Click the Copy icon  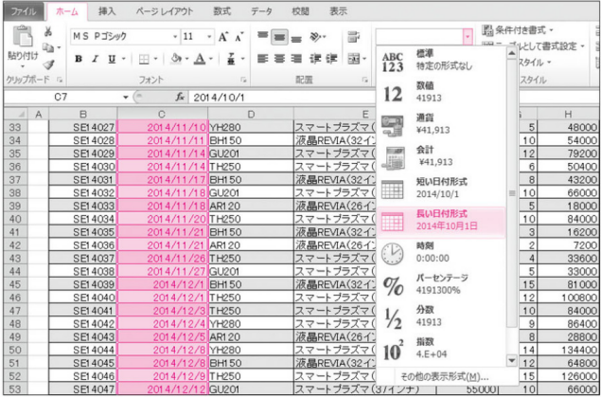(x=47, y=47)
